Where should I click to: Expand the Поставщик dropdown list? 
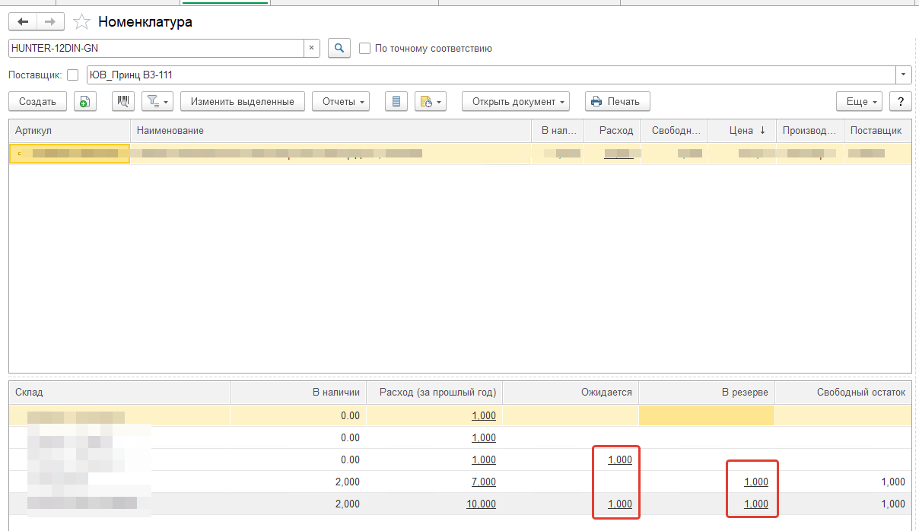coord(903,75)
